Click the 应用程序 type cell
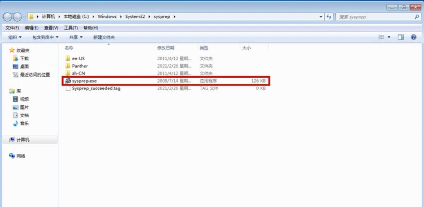This screenshot has height=207, width=424. 208,81
